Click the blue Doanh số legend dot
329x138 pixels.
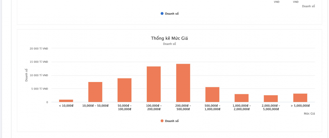point(162,14)
